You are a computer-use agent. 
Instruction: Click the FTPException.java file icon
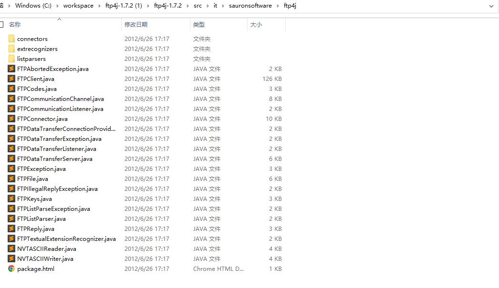11,169
